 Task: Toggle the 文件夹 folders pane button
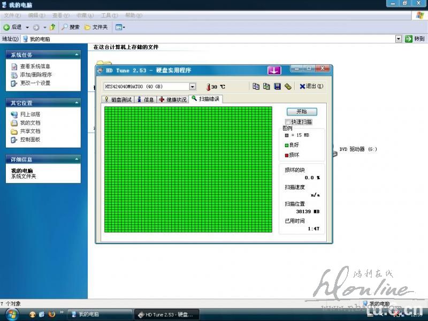96,27
